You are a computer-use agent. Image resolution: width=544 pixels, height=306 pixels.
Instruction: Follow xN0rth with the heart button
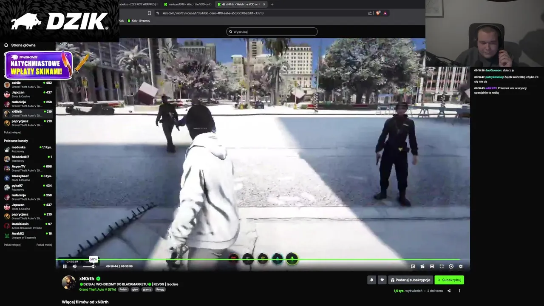tap(382, 280)
